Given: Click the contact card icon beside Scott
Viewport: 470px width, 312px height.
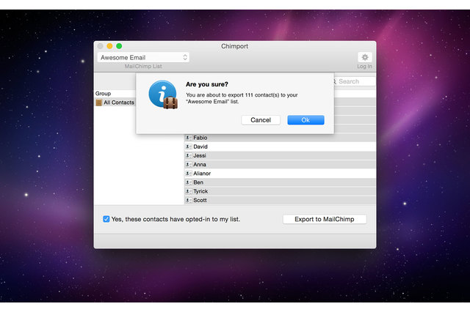Looking at the screenshot, I should click(x=189, y=200).
